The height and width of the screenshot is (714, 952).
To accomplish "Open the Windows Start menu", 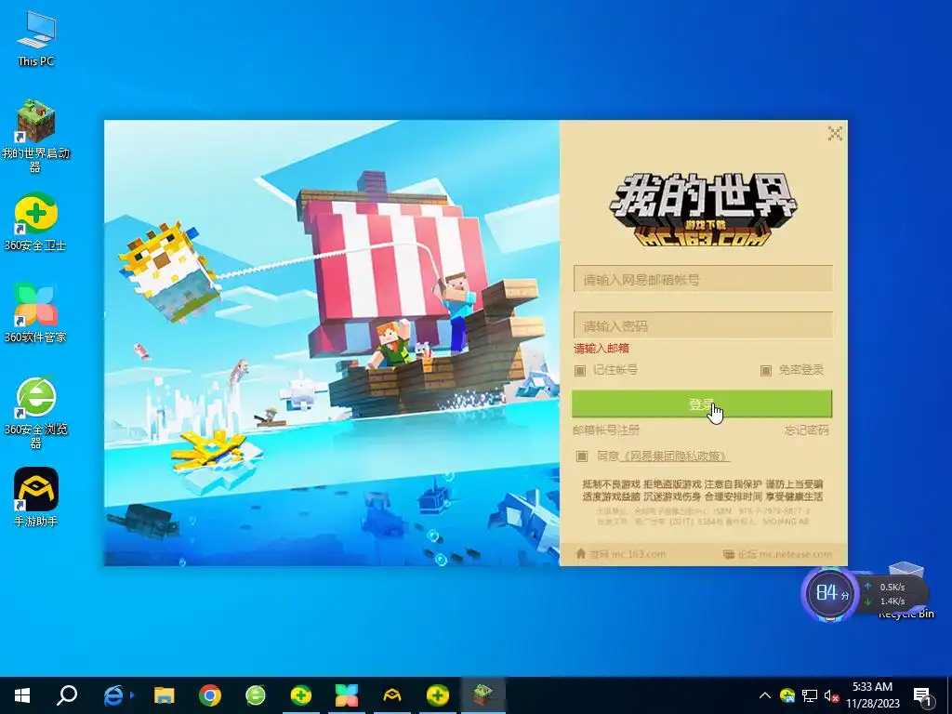I will tap(22, 695).
